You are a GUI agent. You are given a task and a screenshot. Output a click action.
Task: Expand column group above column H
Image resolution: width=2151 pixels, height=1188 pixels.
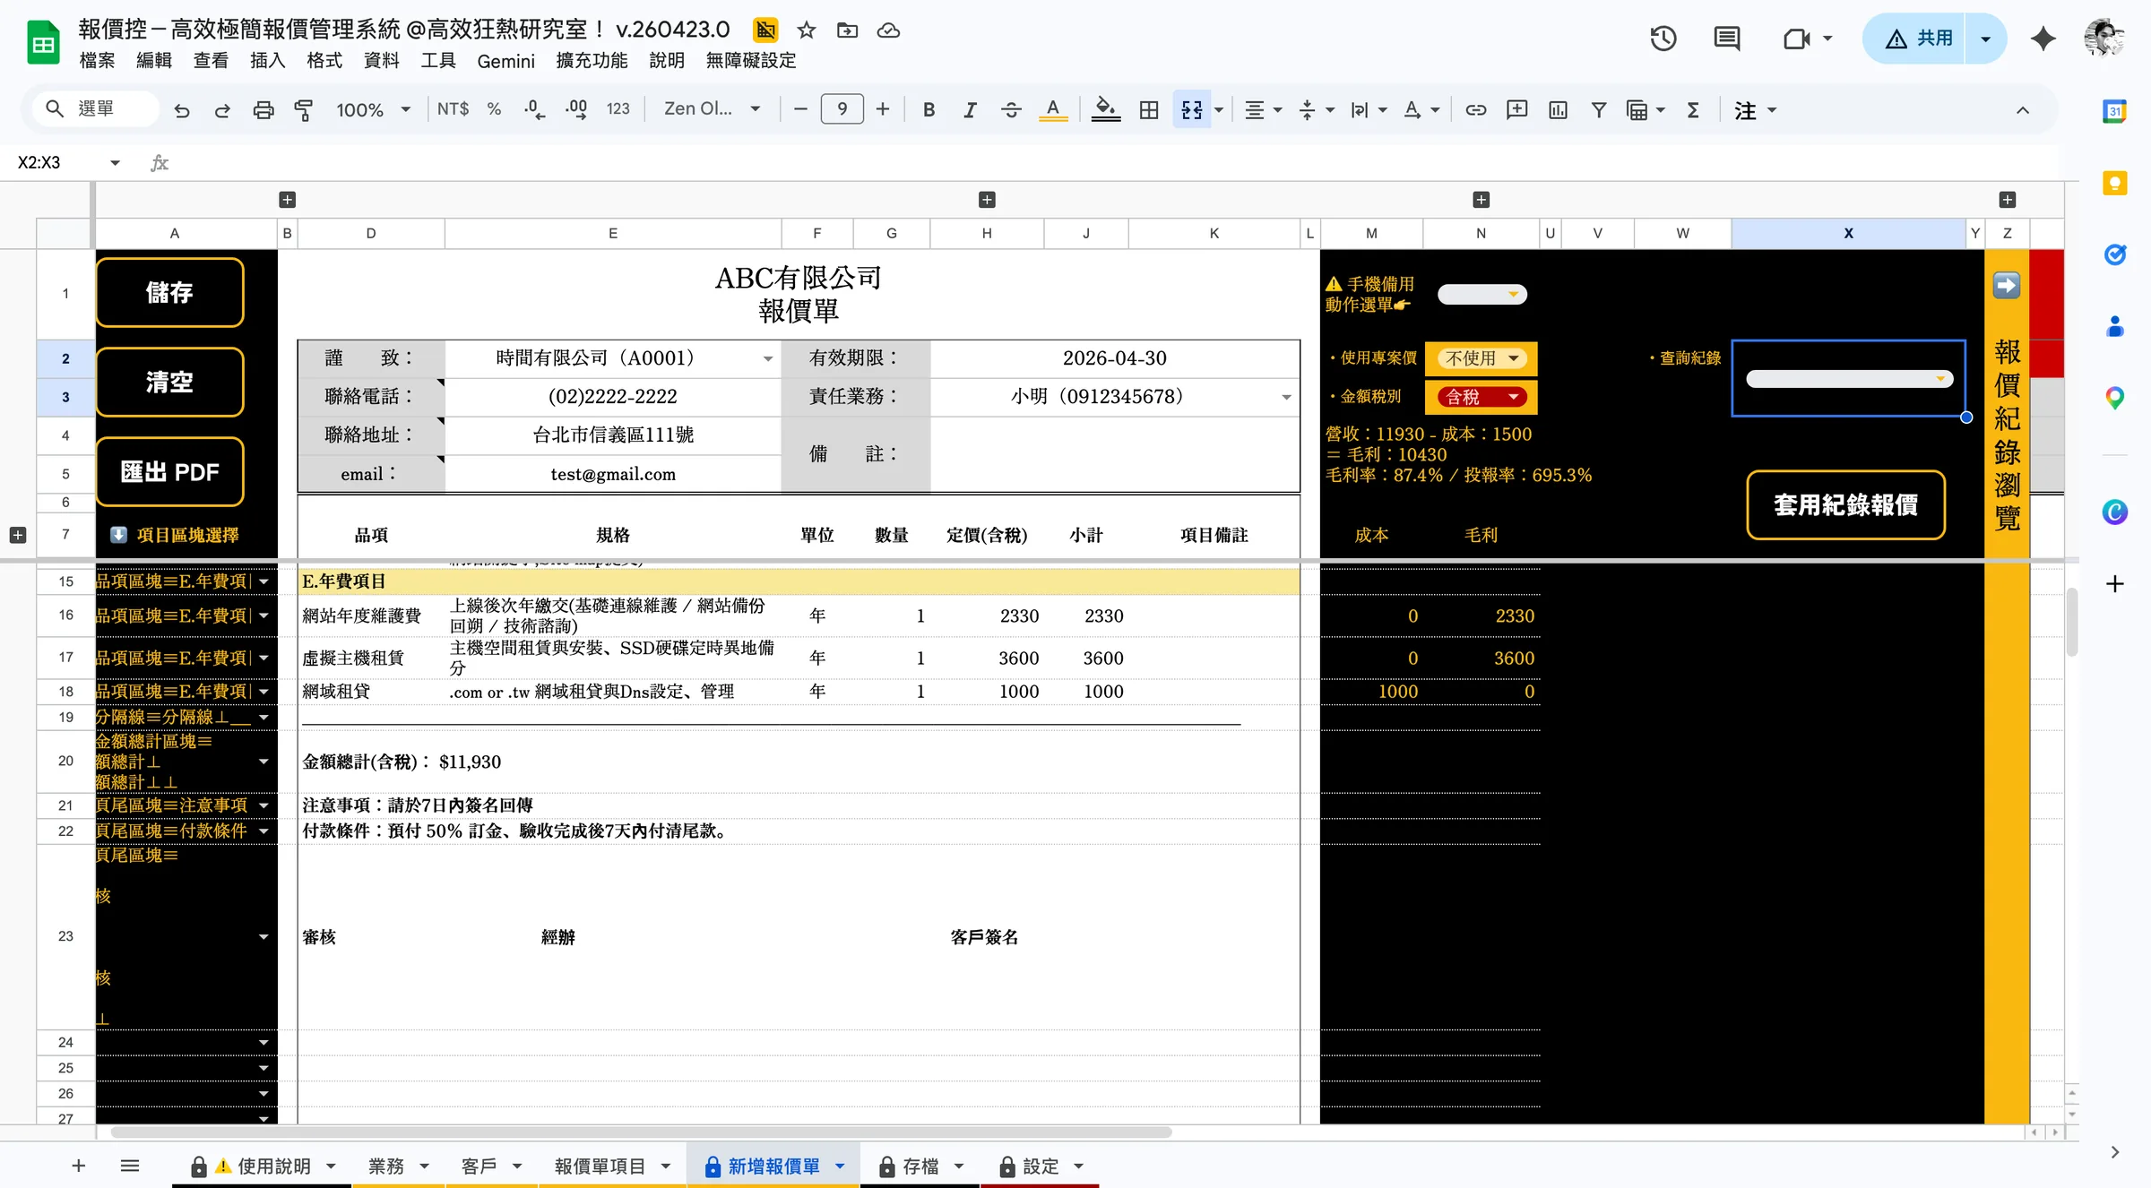click(987, 200)
